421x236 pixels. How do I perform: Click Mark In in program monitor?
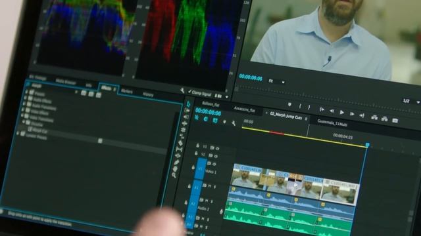click(300, 106)
